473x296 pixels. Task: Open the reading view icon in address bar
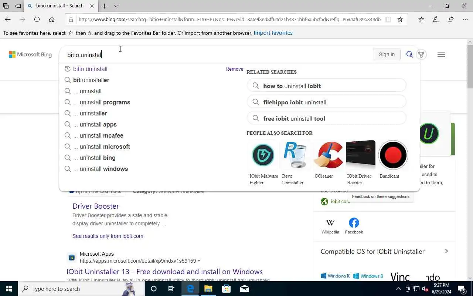[x=388, y=20]
